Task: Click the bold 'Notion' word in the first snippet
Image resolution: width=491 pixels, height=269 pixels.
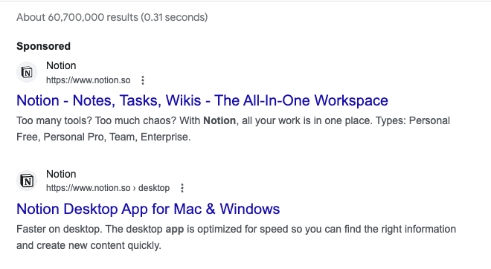Action: point(219,120)
